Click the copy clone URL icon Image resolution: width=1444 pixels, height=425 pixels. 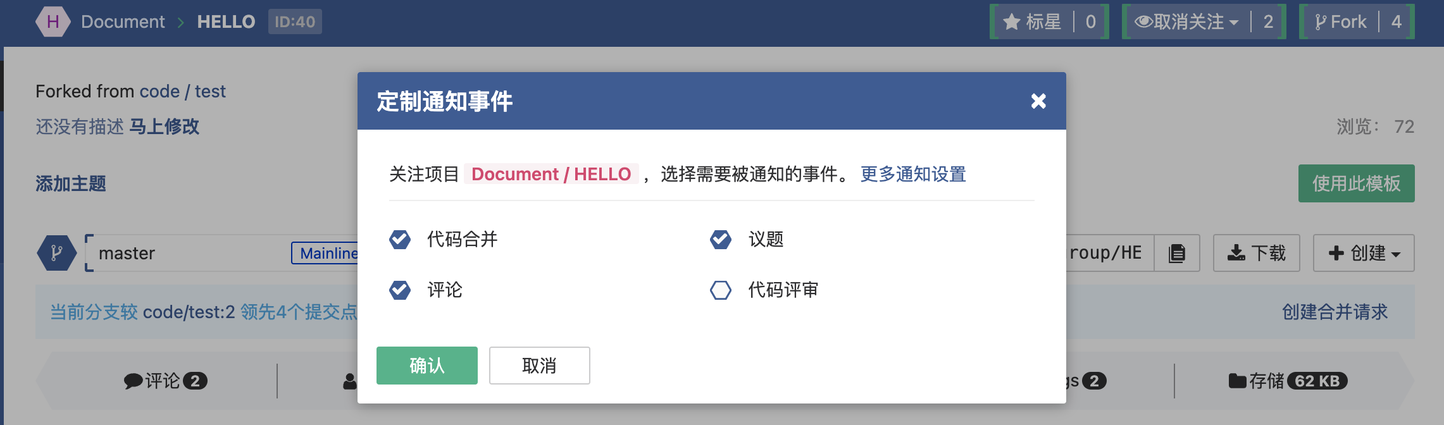[1176, 253]
